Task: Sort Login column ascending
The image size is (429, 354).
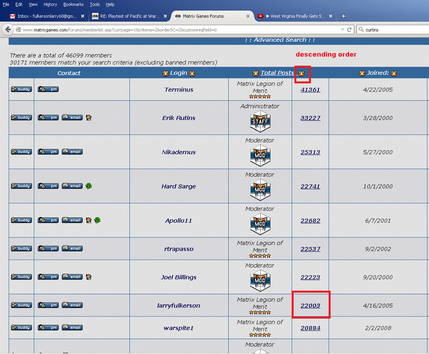Action: tap(166, 73)
